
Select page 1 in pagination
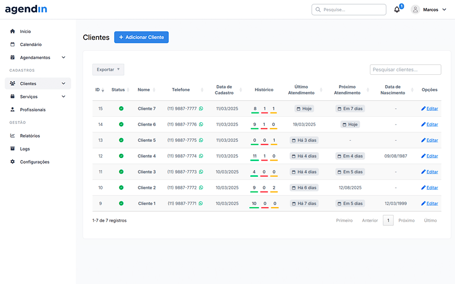coord(388,220)
